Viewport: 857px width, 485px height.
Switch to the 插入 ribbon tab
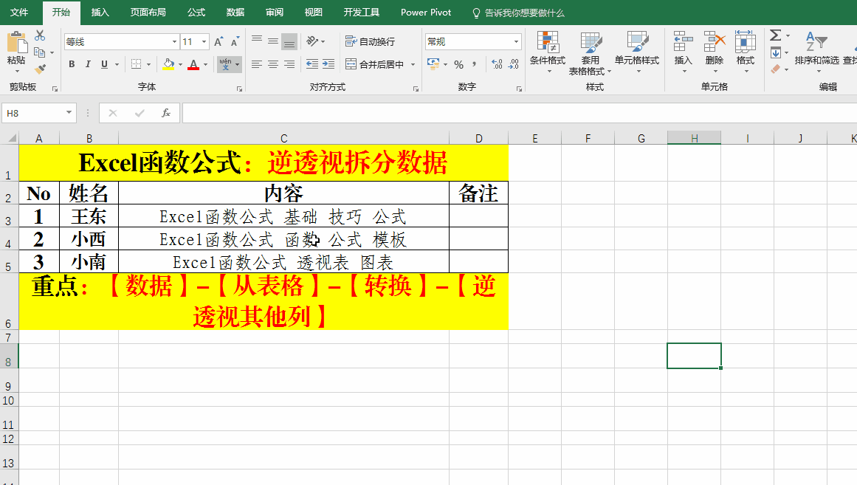100,13
